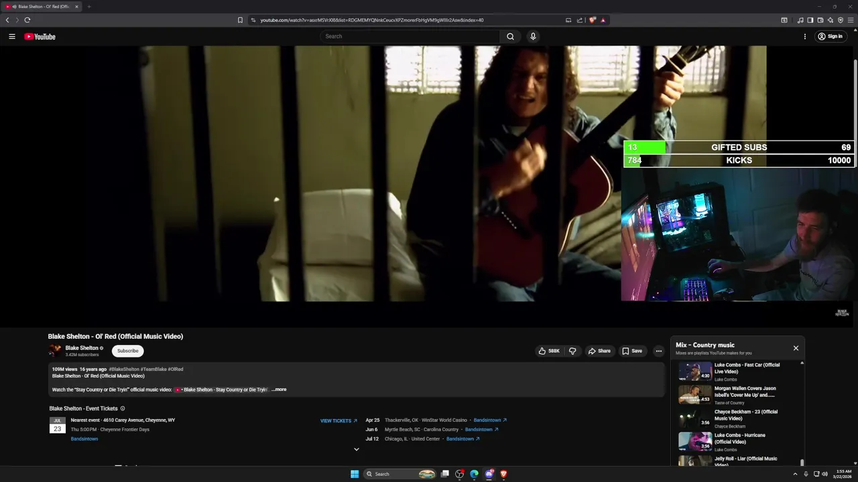Go to YouTube home via logo
The width and height of the screenshot is (858, 482).
(40, 36)
